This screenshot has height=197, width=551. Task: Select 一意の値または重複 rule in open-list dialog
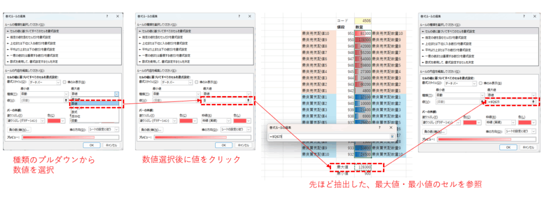coord(63,55)
